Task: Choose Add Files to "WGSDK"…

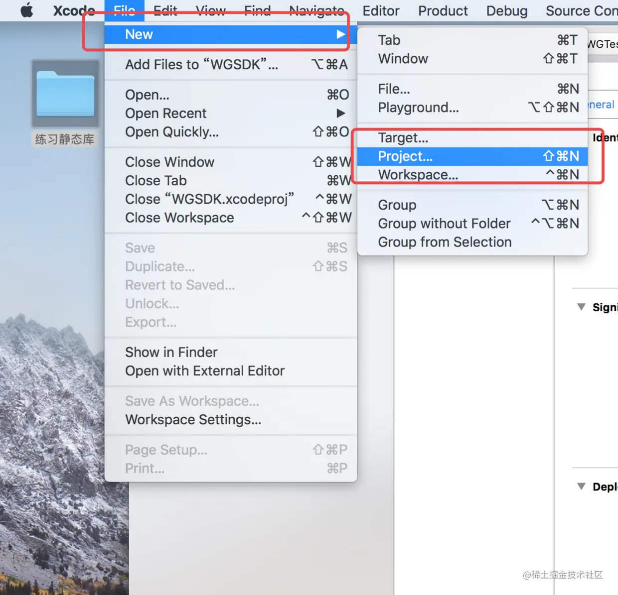Action: [231, 64]
